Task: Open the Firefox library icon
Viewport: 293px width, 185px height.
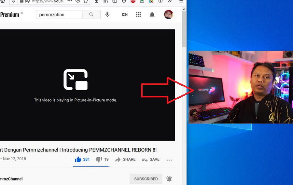Action: click(106, 1)
